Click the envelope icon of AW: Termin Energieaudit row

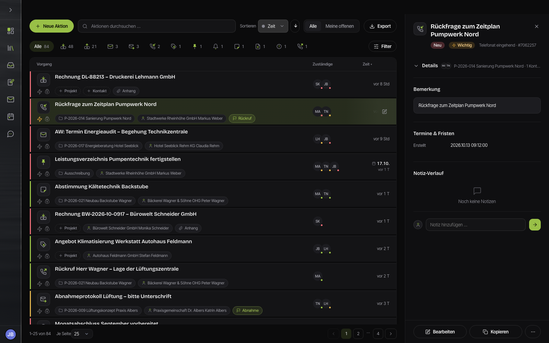click(x=44, y=134)
